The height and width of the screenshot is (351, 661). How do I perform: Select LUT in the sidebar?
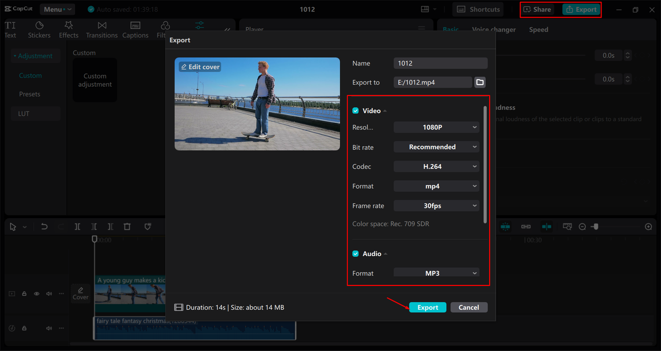coord(36,114)
